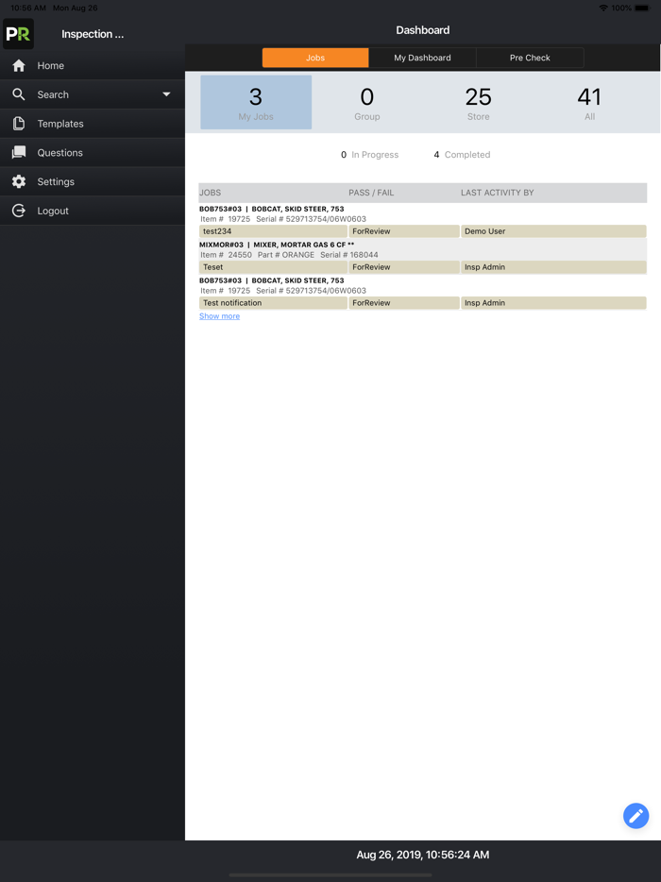The image size is (661, 882).
Task: Click the Show more link
Action: pos(219,316)
